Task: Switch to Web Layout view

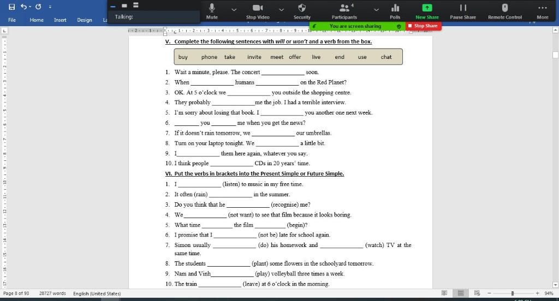Action: 477,293
